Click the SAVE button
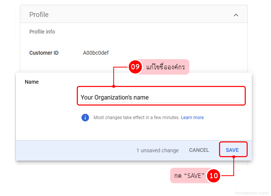The image size is (271, 196). 232,150
